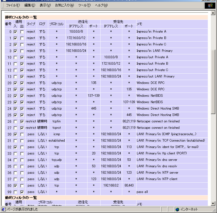Uncheck 出 checkbox for filter 20 DCE RPC

tap(22, 83)
